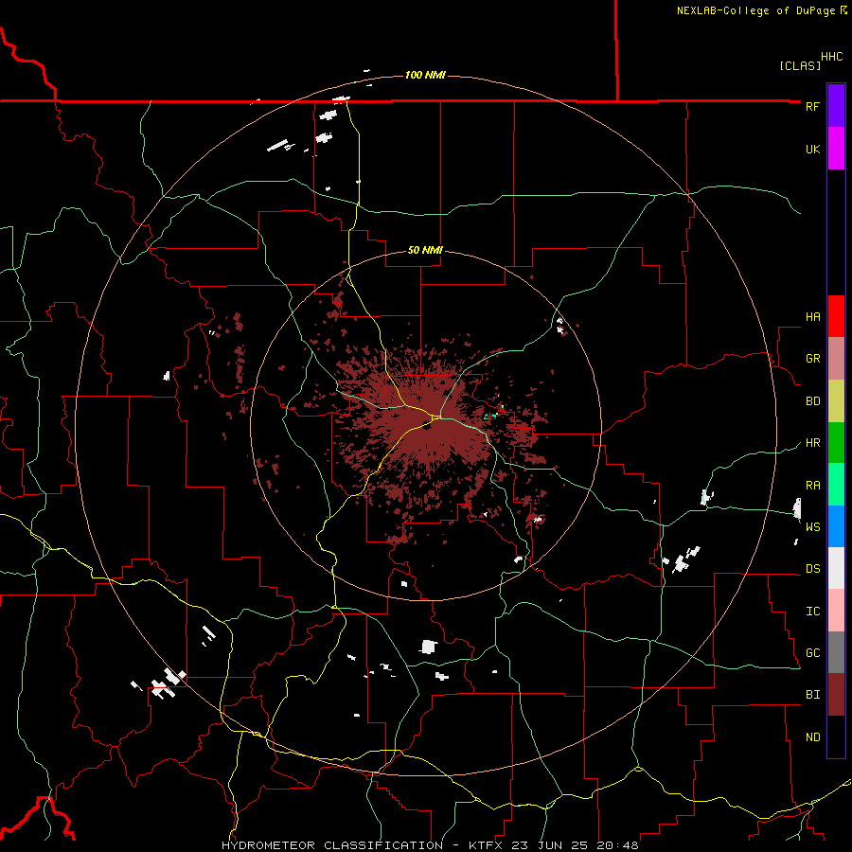This screenshot has width=852, height=852.
Task: Click the GC legend label
Action: tap(812, 653)
